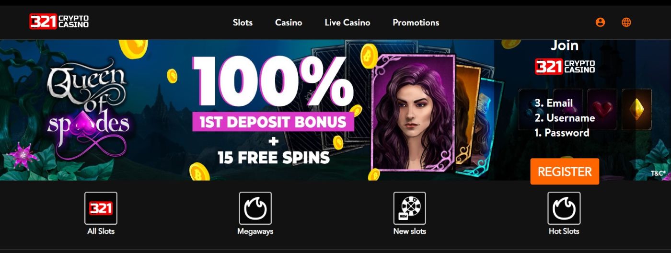
Task: Click the purple-haired queen card image
Action: [x=413, y=112]
